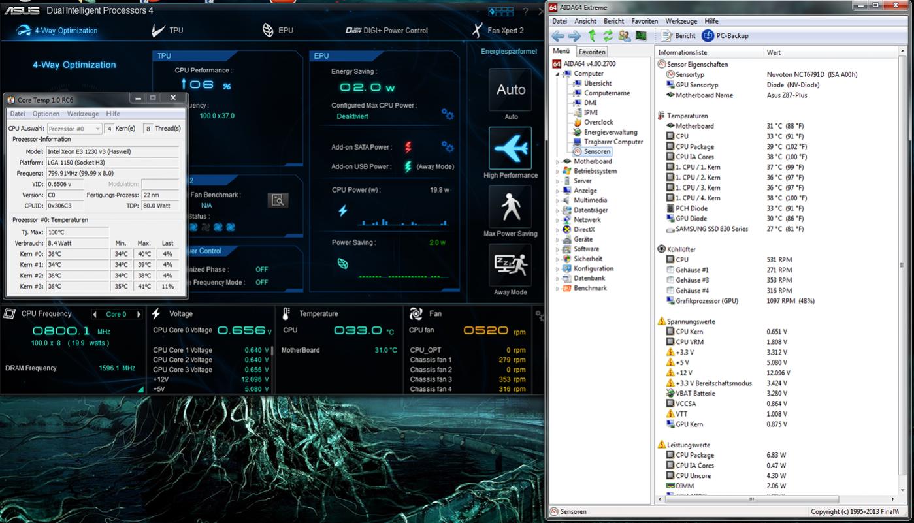Switch to 4-Way Optimization tab
The image size is (914, 523).
coord(57,31)
